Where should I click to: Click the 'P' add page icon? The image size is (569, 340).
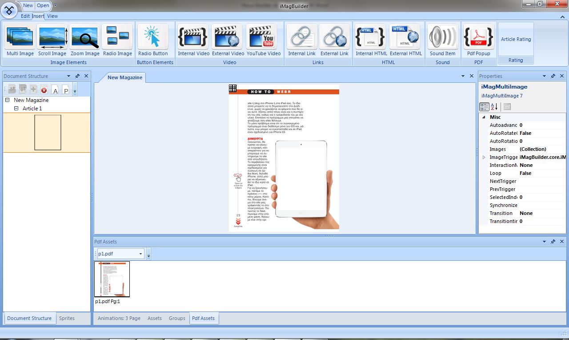(66, 90)
